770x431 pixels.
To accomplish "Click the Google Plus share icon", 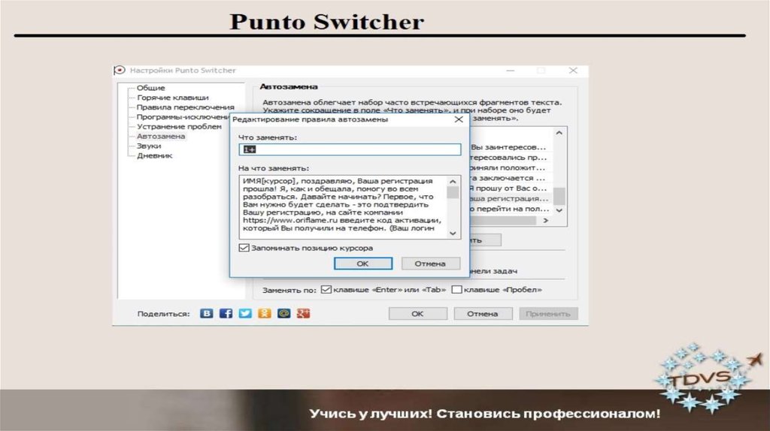I will click(x=303, y=313).
